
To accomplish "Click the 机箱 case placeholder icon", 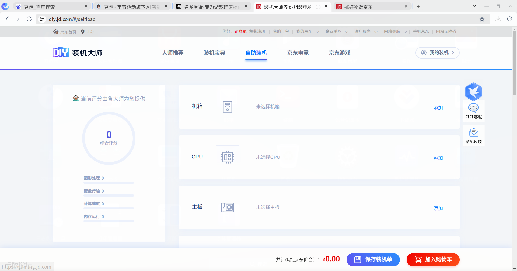I will pos(228,107).
